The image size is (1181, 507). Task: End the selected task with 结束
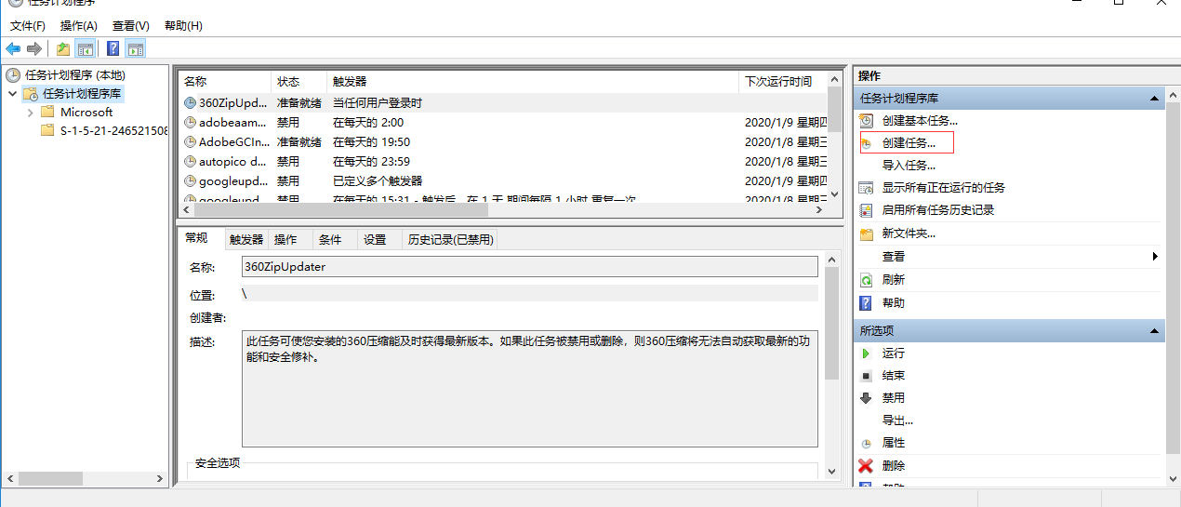(x=893, y=376)
